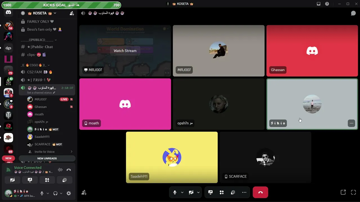Click MRJ007 in the voice member list
This screenshot has height=202, width=360.
(50, 99)
